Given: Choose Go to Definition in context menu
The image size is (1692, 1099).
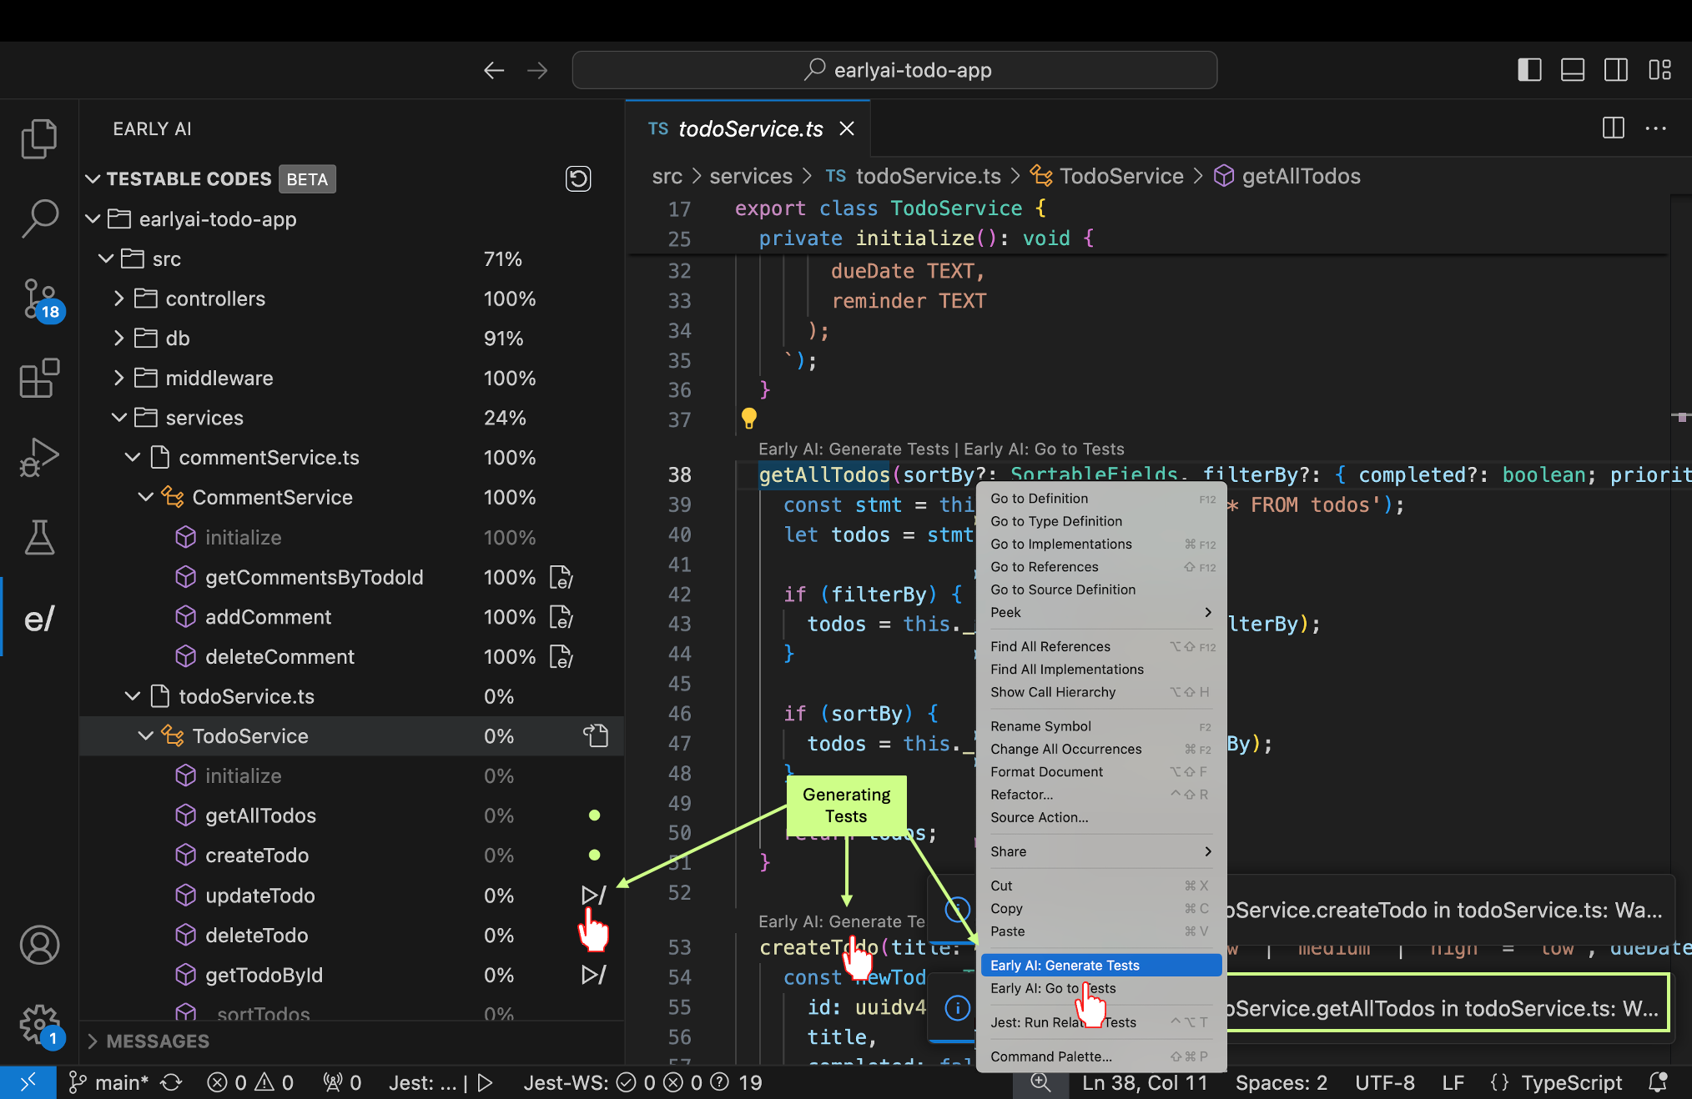Looking at the screenshot, I should pyautogui.click(x=1039, y=499).
